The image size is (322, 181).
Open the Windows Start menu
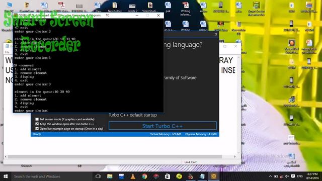pos(6,176)
